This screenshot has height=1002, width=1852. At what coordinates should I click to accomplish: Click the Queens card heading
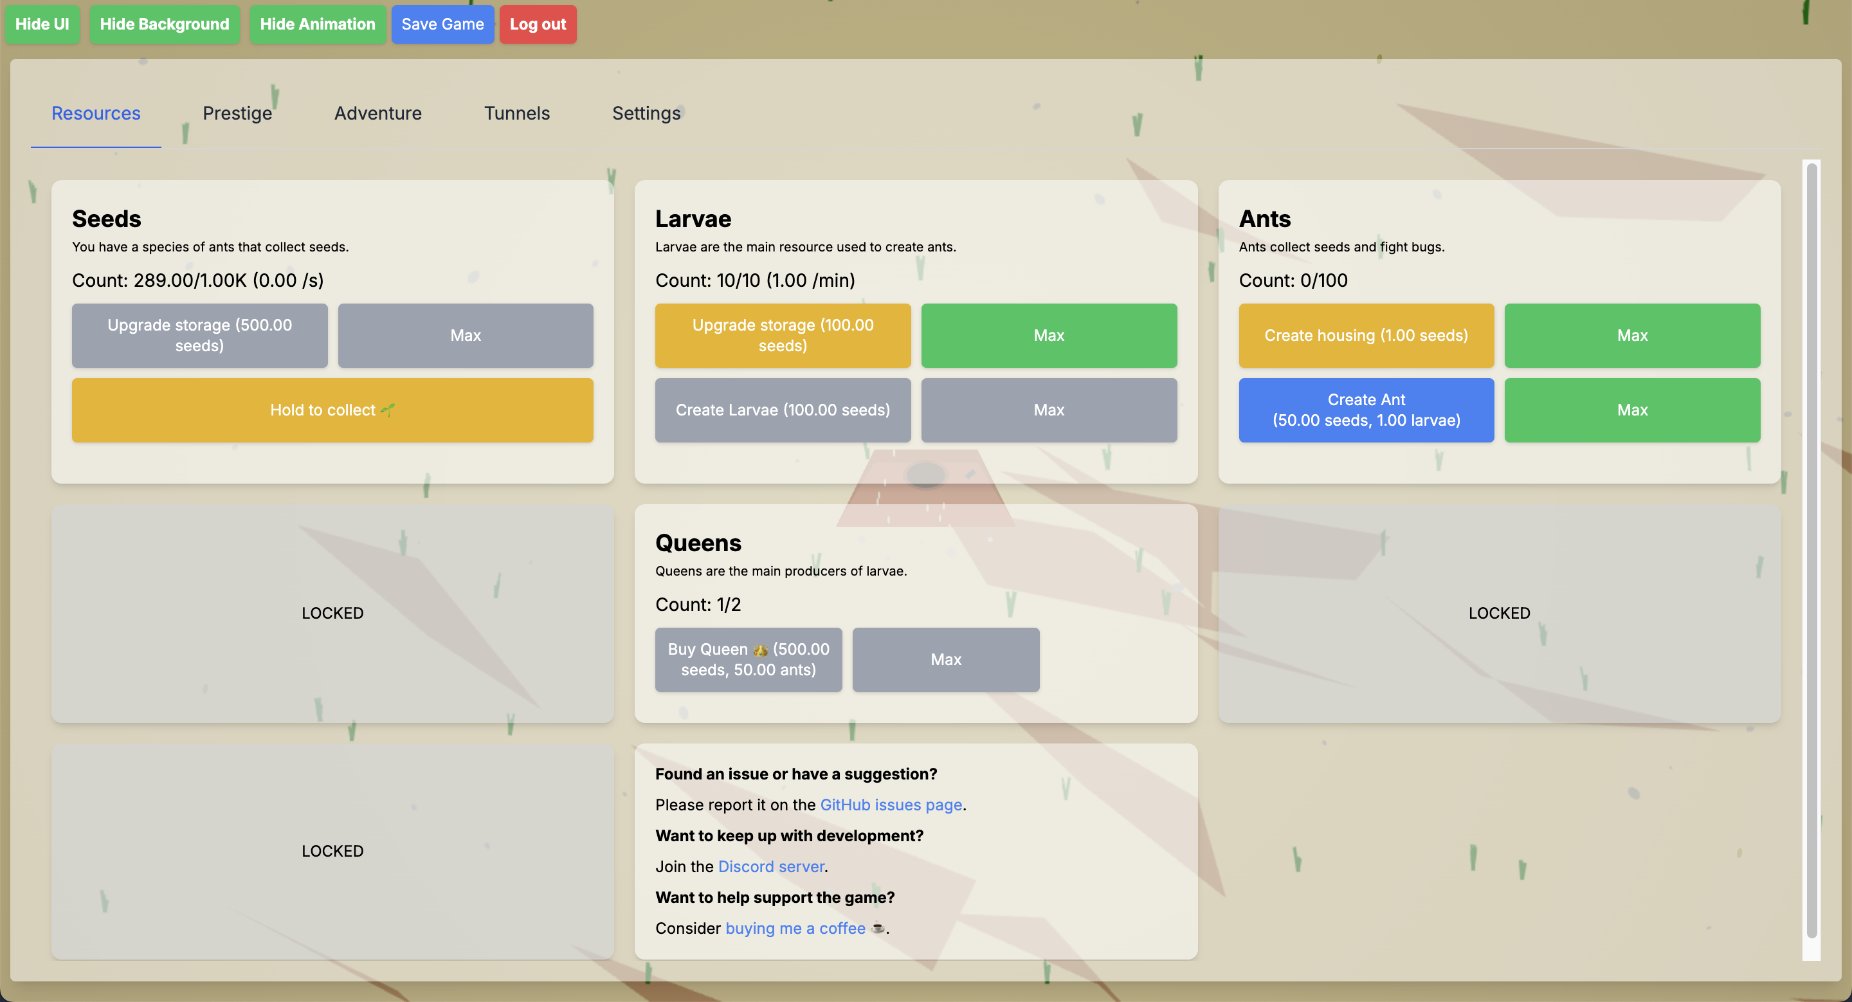pos(699,543)
